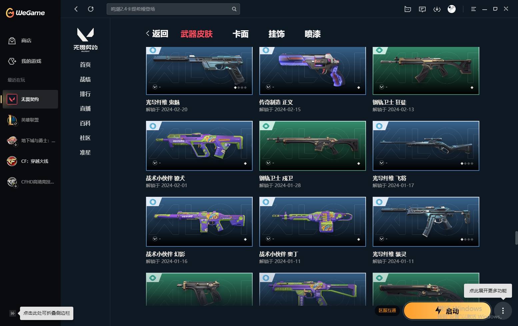Collapse the sidebar with the fold icon

pos(12,313)
